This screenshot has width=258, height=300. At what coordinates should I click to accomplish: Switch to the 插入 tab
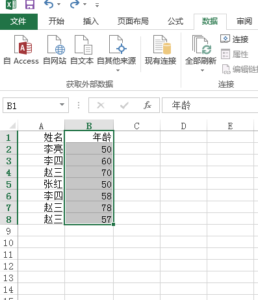pos(91,21)
